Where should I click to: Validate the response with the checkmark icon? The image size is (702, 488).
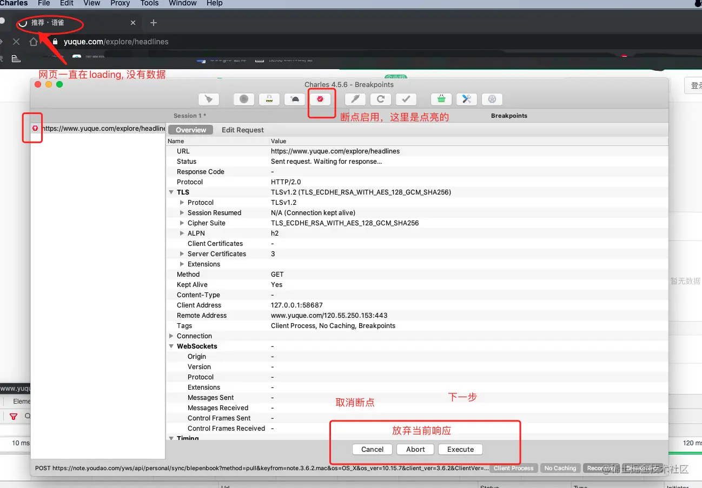[x=406, y=99]
